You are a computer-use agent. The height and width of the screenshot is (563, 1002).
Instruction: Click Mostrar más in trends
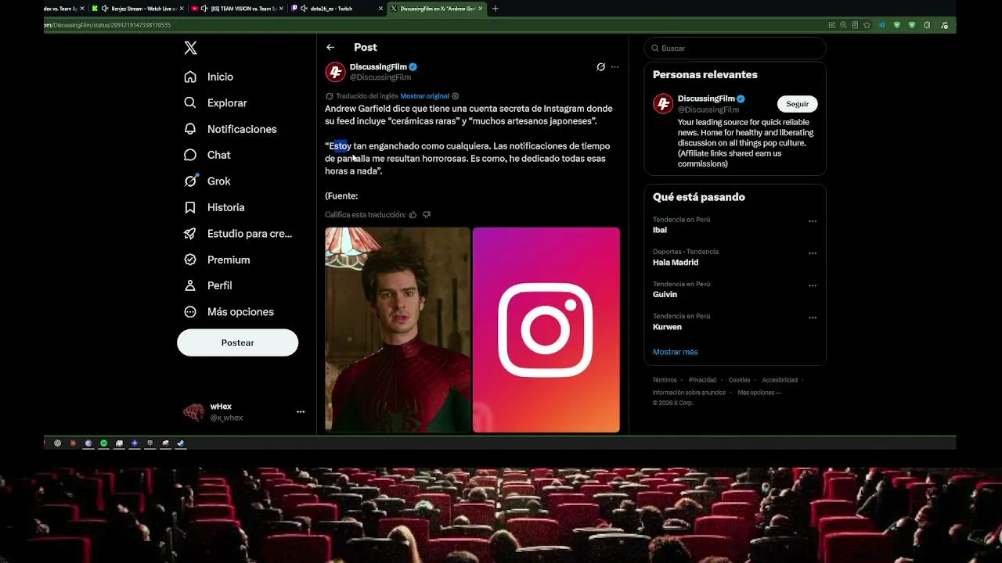pyautogui.click(x=675, y=352)
